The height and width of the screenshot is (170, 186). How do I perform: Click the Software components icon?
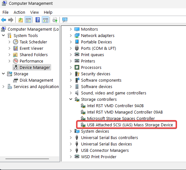pyautogui.click(x=77, y=80)
